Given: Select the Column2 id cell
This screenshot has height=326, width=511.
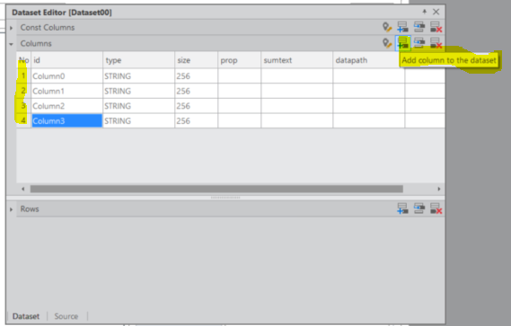Looking at the screenshot, I should [66, 106].
